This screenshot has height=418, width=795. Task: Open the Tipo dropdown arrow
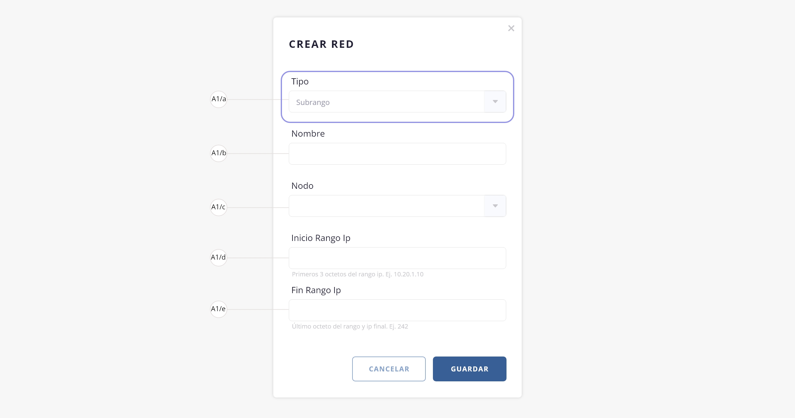pyautogui.click(x=495, y=102)
